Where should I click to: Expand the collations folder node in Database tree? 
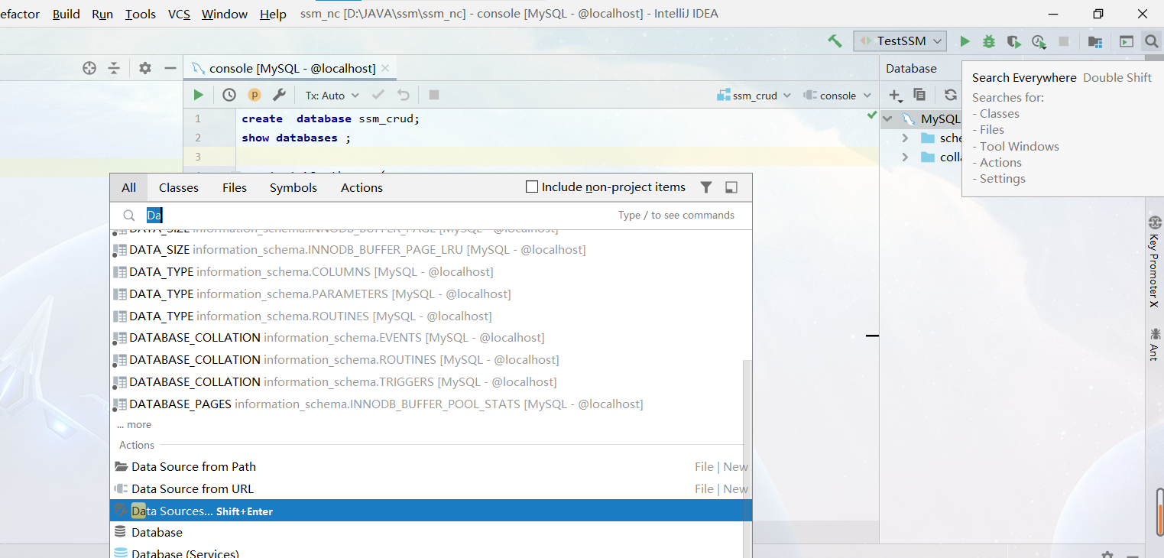[x=906, y=157]
